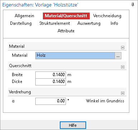The height and width of the screenshot is (130, 138).
Task: Open the Darstellung tab
Action: point(21,23)
